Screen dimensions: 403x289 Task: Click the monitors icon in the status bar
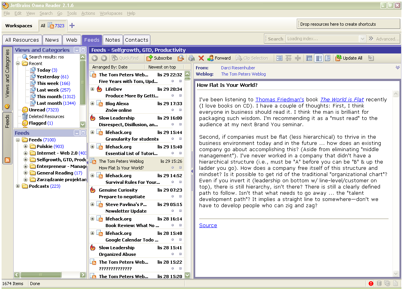pyautogui.click(x=387, y=284)
